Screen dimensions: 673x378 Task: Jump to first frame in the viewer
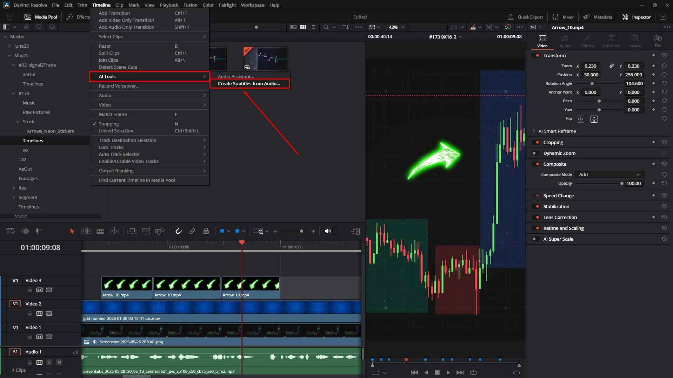click(x=414, y=372)
